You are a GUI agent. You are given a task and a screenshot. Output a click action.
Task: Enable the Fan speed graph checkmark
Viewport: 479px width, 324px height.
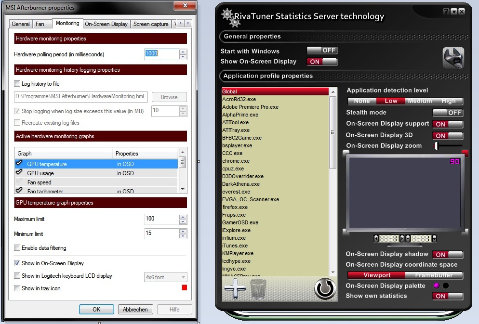tap(19, 181)
